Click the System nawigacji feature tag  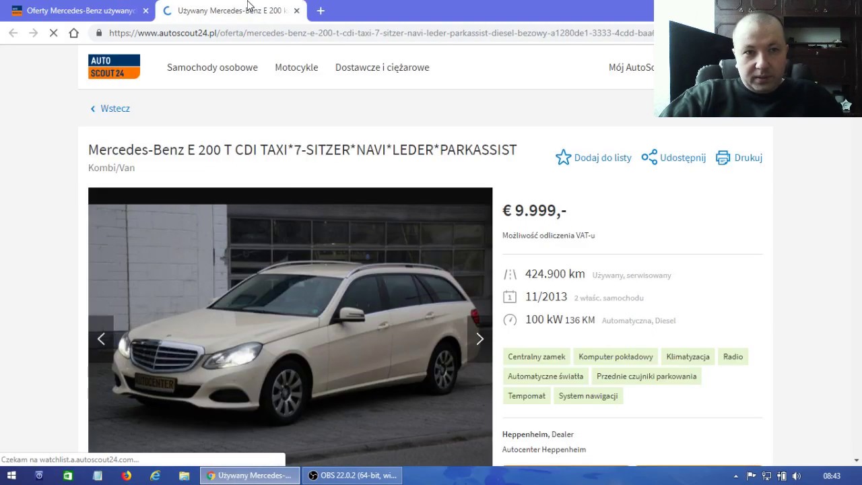pos(588,396)
